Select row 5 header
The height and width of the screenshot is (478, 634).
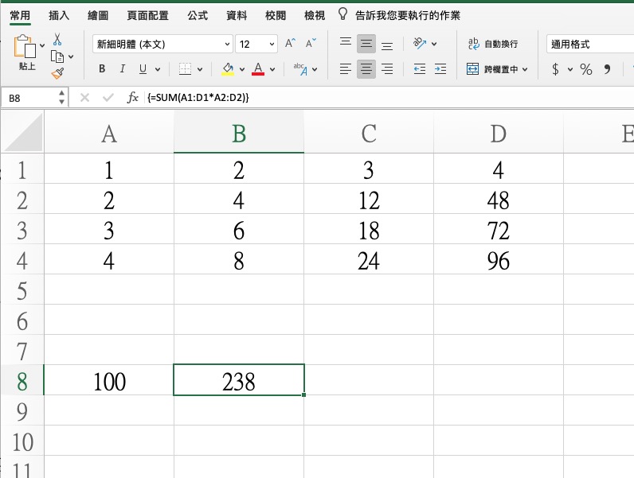[22, 290]
